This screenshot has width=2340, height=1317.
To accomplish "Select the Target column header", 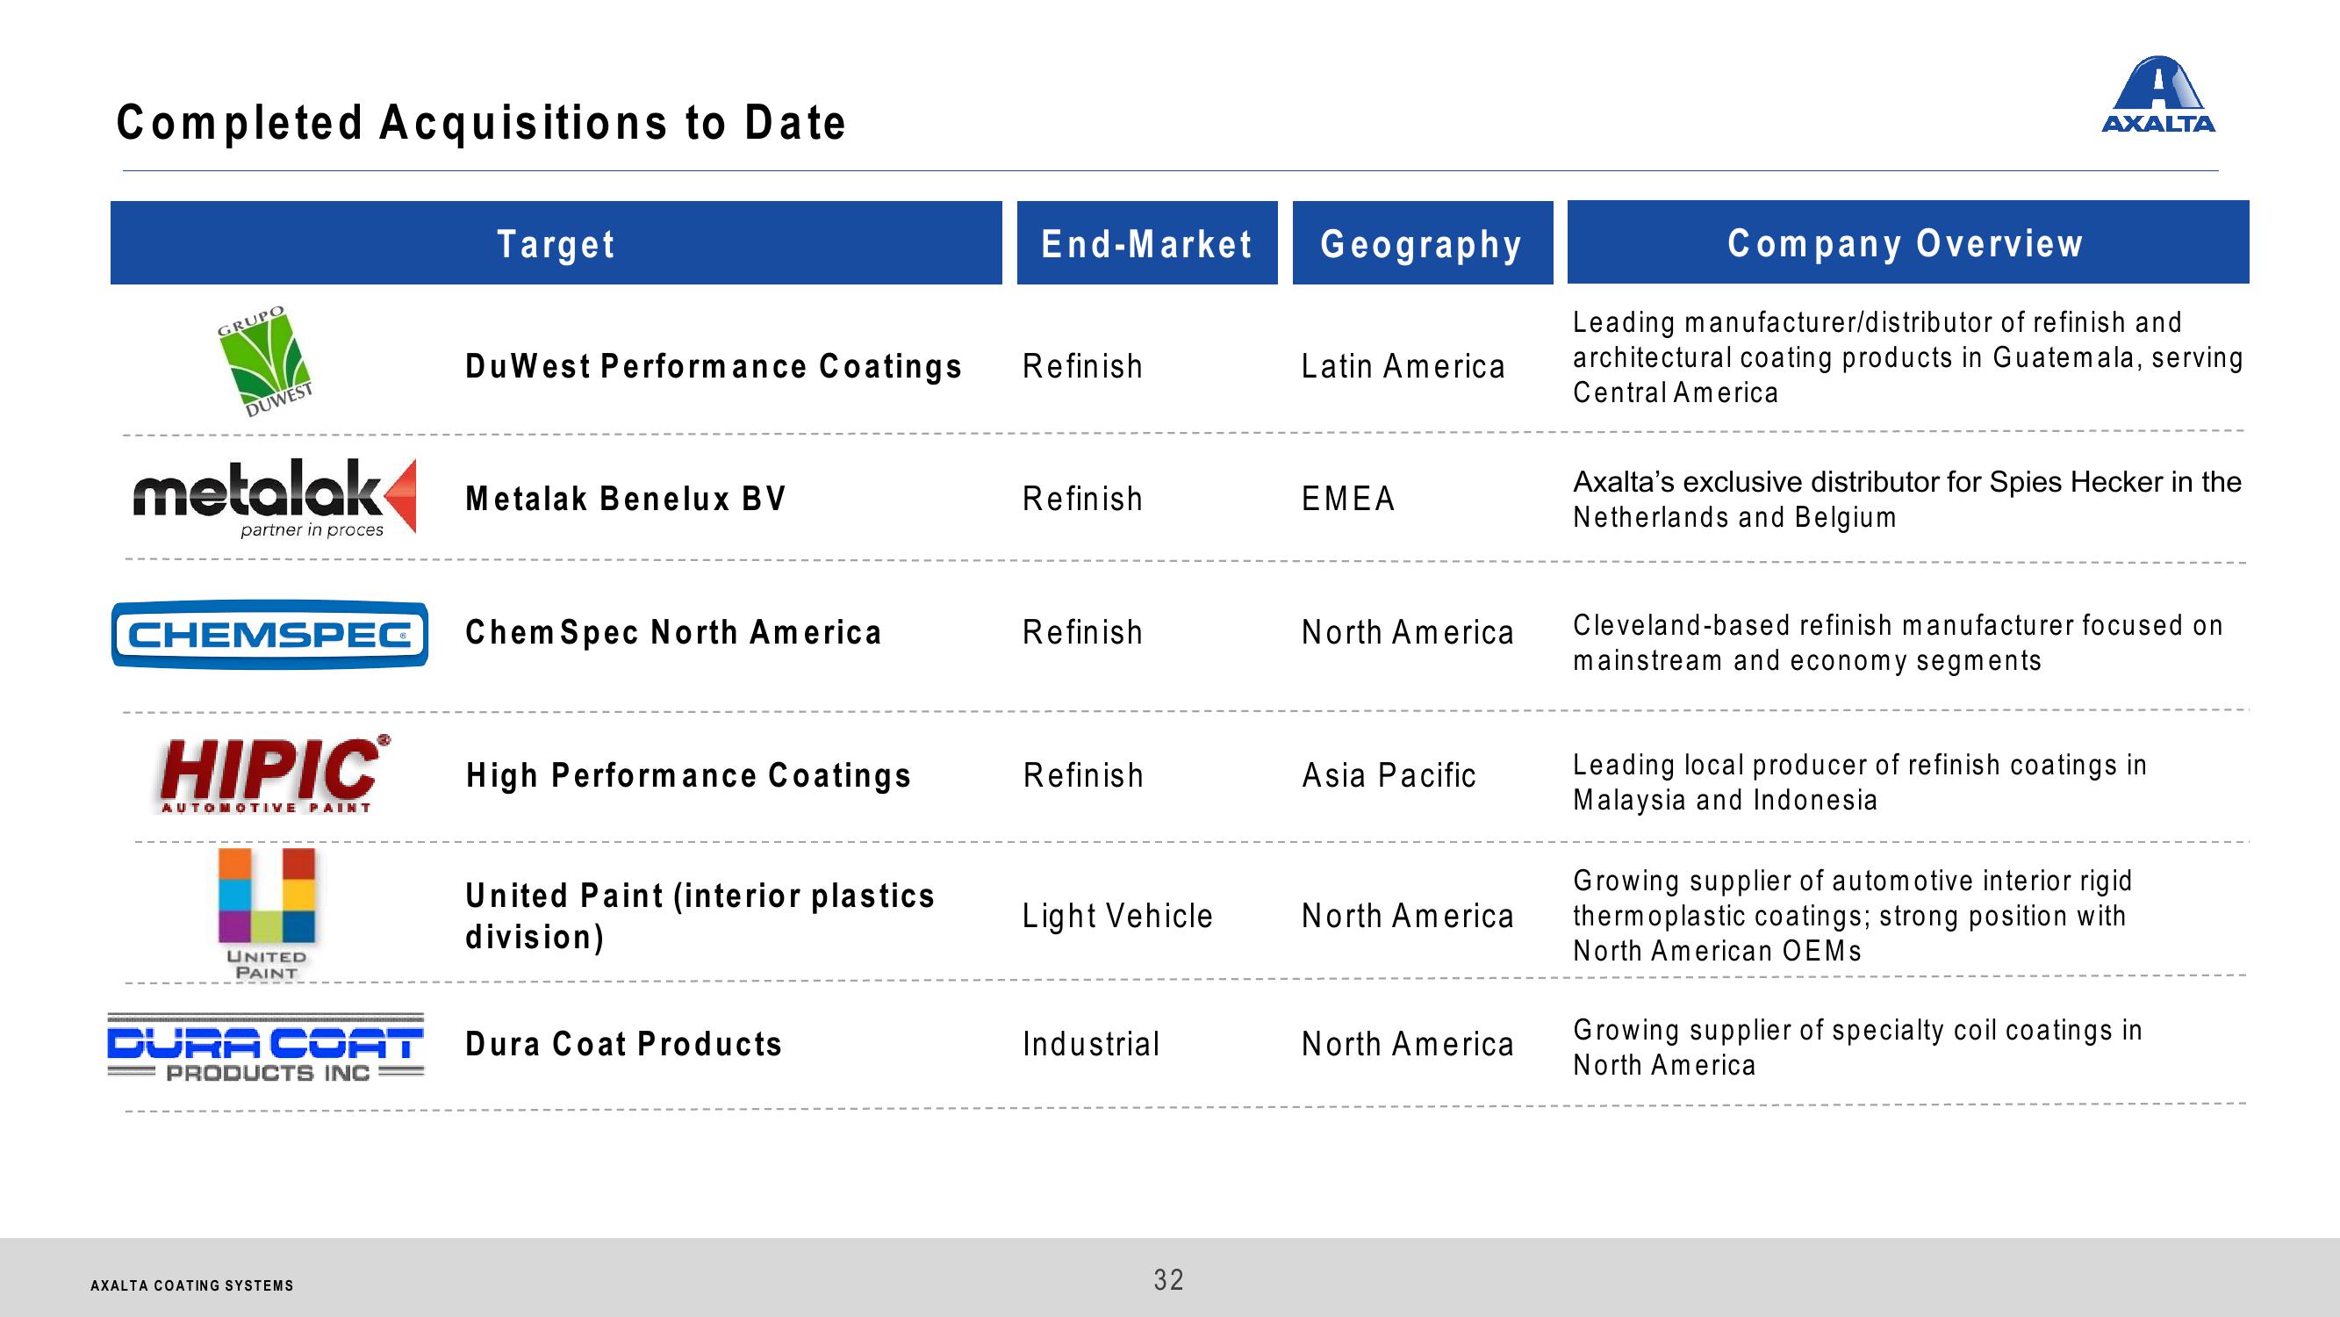I will pyautogui.click(x=556, y=242).
